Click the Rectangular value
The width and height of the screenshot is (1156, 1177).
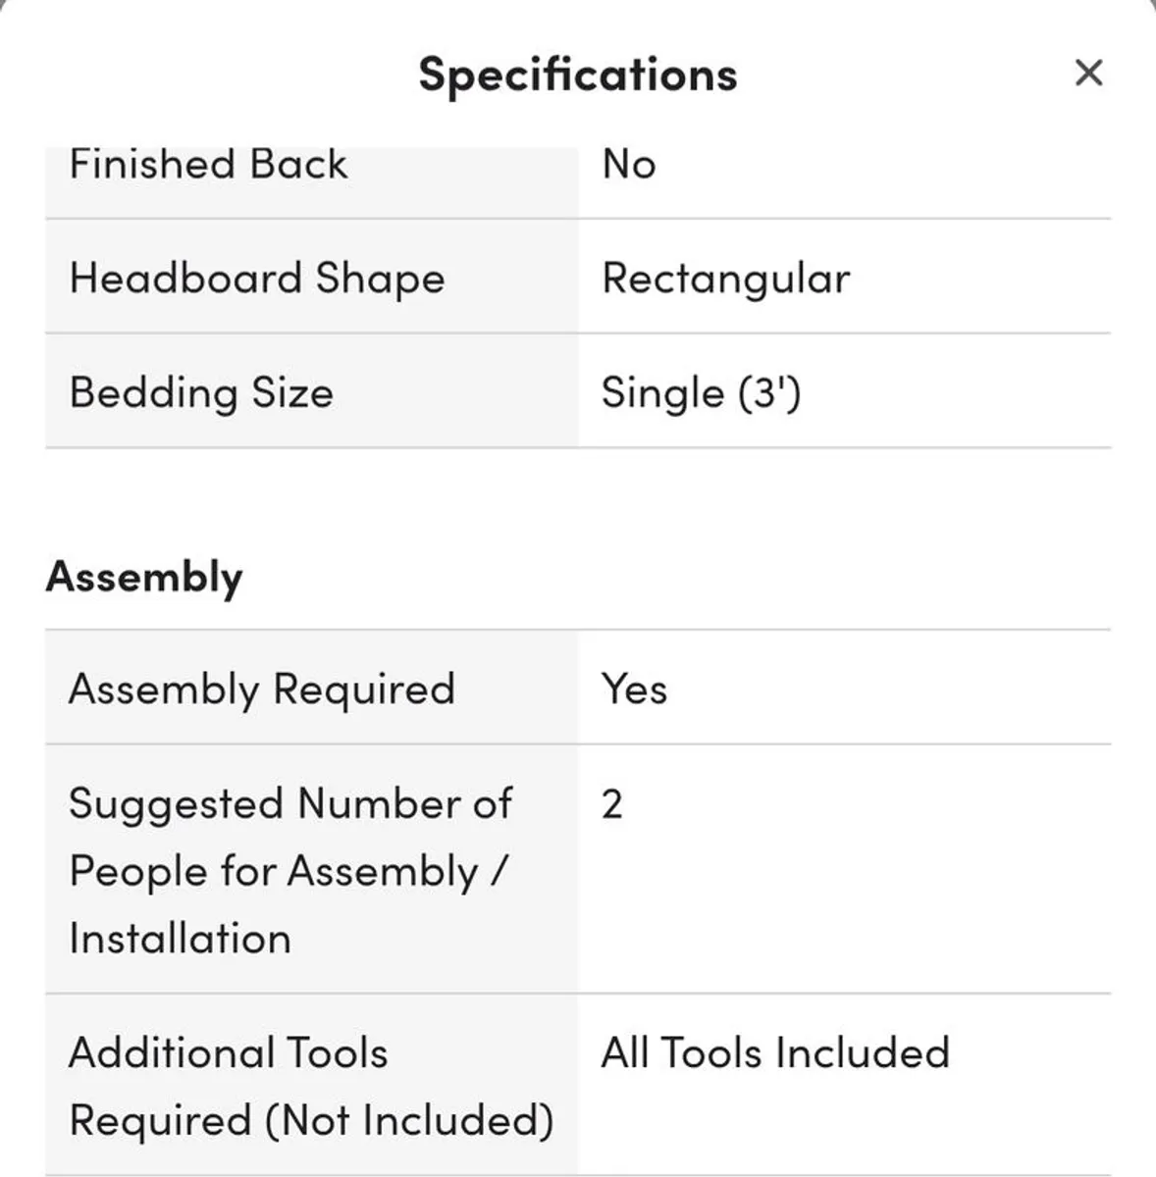726,278
